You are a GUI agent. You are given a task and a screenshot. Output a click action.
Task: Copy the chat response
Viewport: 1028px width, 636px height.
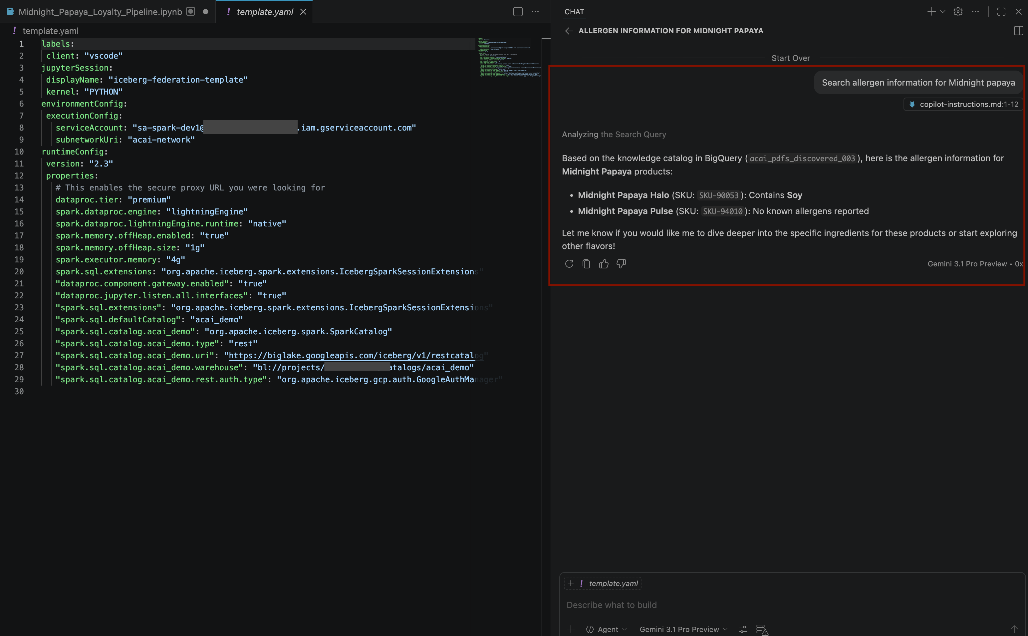pos(586,264)
